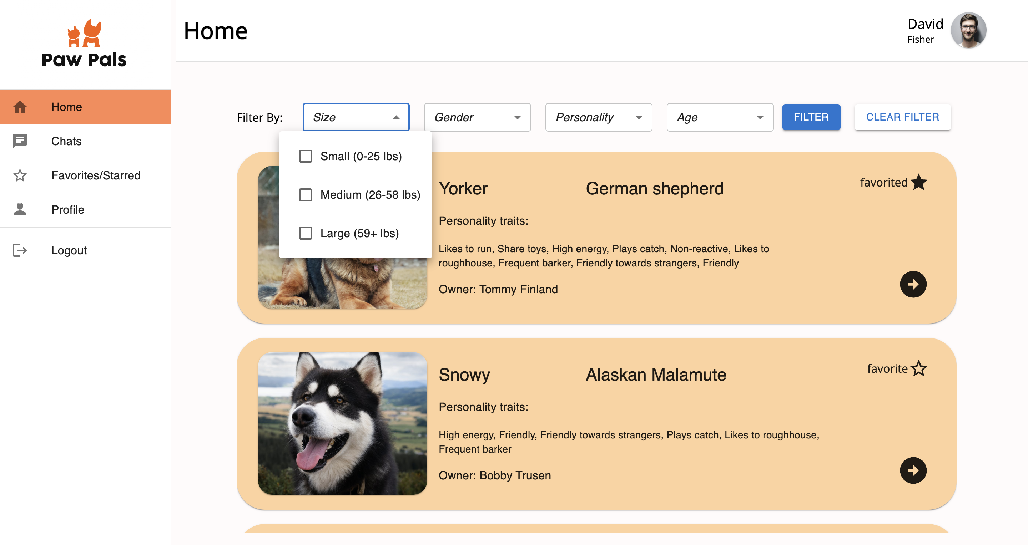Click the Chats message icon
Screen dimensions: 1028x545
(20, 141)
